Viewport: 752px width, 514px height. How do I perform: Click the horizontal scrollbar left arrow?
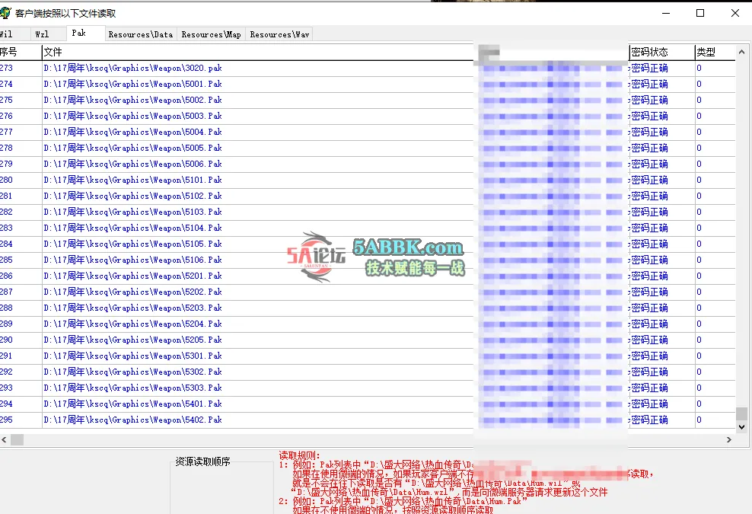click(x=5, y=439)
